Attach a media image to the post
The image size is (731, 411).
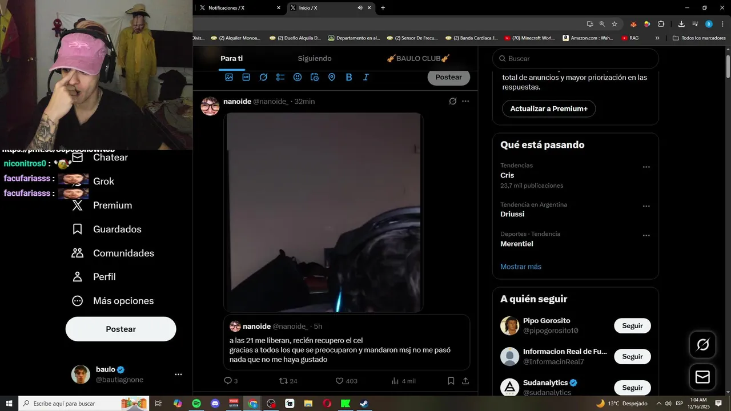point(229,77)
